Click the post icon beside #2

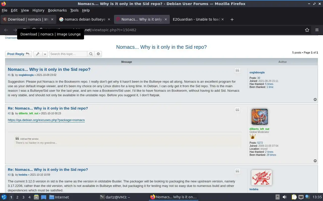coord(13,114)
